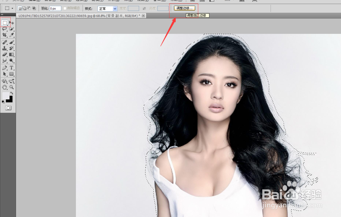Select the Spot Healing Brush tool

click(4, 42)
